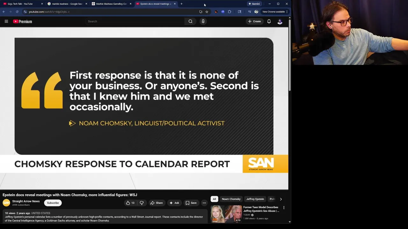Image resolution: width=408 pixels, height=229 pixels.
Task: Close the Marble Madness GameBoy tab
Action: (x=131, y=4)
